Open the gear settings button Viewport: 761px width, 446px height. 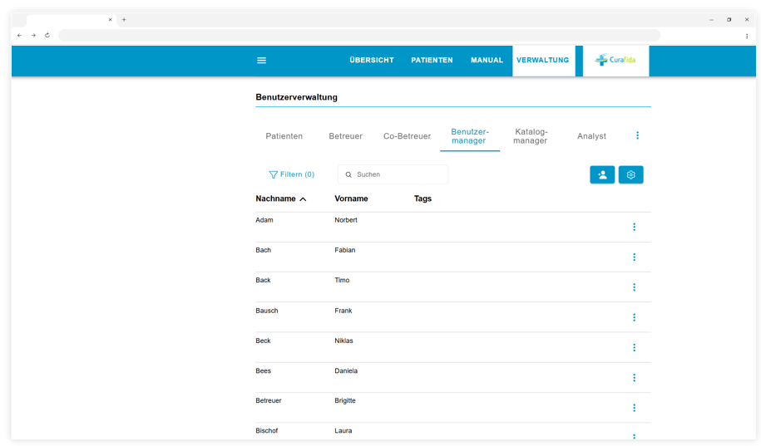631,175
